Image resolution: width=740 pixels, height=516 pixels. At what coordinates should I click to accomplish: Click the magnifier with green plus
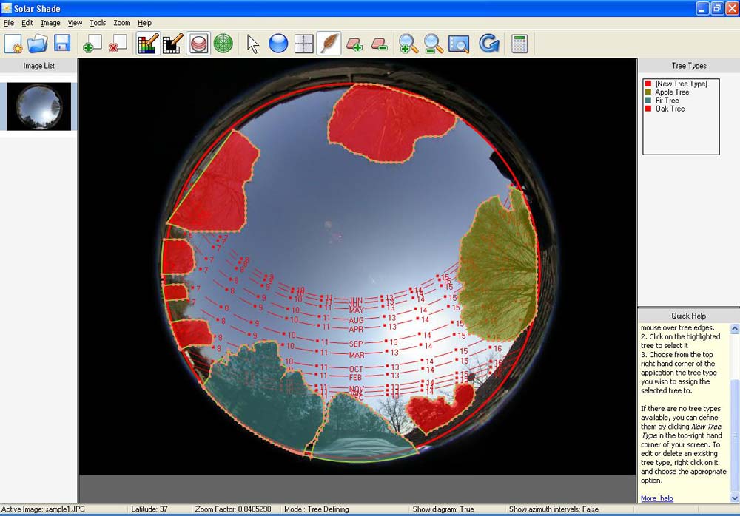pyautogui.click(x=408, y=44)
